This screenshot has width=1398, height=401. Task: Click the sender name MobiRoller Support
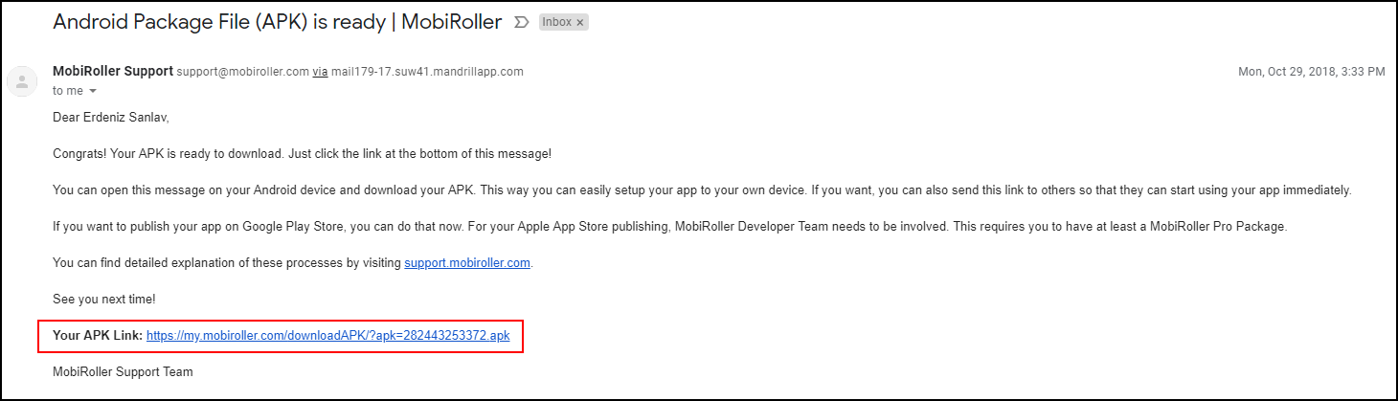coord(113,71)
